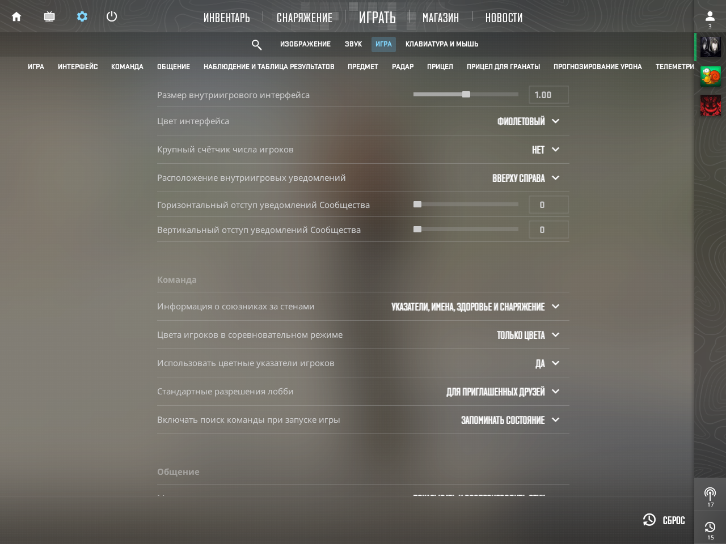
Task: Open the МАГАЗИН menu
Action: (441, 18)
